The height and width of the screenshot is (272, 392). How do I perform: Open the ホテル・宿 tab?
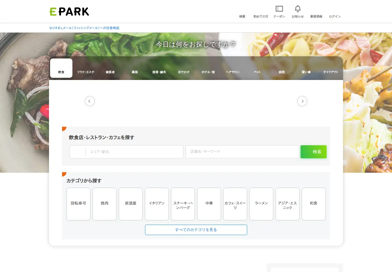click(x=208, y=68)
